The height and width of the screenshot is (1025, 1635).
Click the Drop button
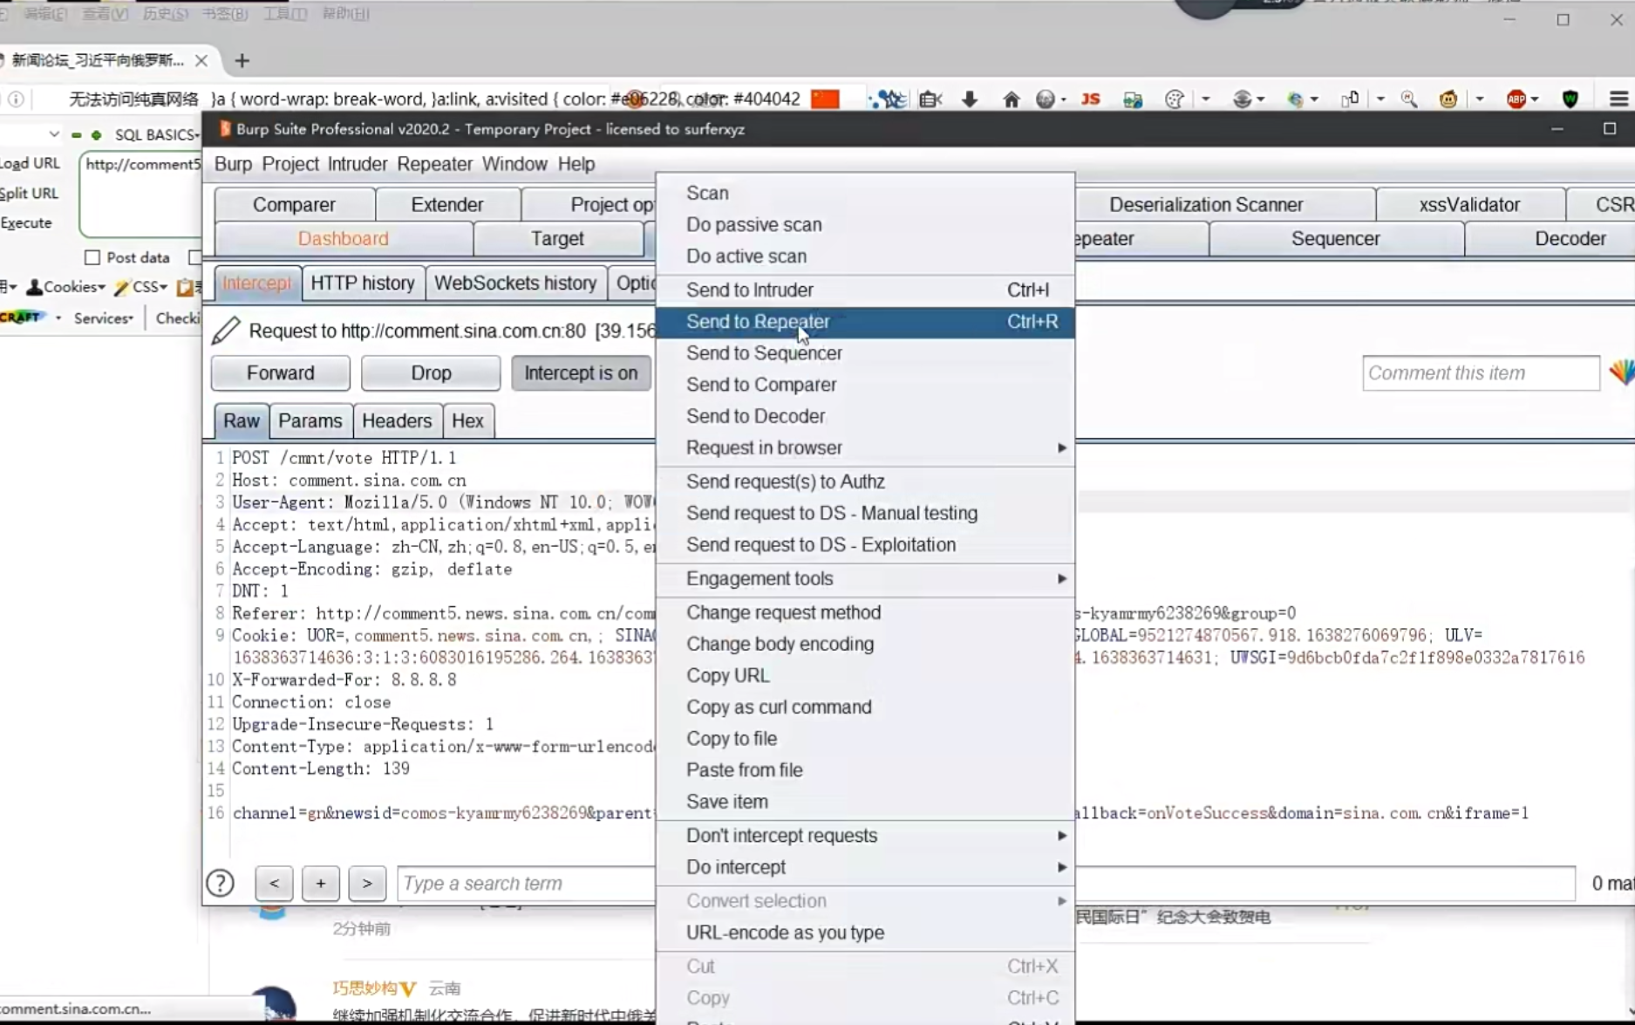[x=431, y=372]
